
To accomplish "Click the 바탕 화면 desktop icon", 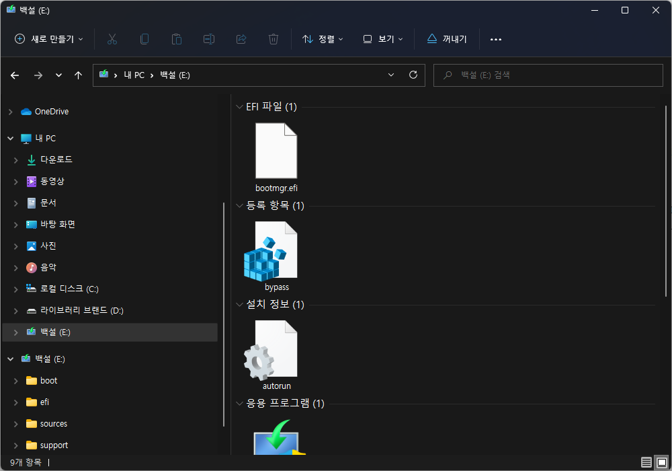I will [32, 225].
